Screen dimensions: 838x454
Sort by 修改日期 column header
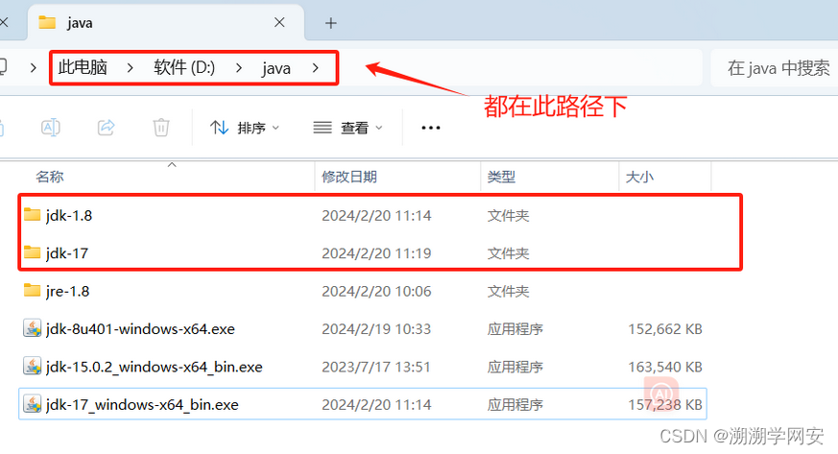click(x=349, y=177)
